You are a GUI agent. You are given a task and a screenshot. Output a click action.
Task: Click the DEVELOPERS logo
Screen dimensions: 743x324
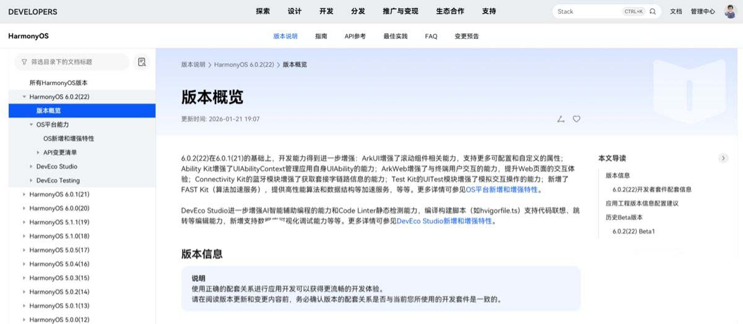[x=33, y=11]
